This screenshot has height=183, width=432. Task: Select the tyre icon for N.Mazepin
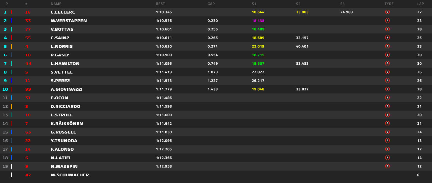pos(387,166)
